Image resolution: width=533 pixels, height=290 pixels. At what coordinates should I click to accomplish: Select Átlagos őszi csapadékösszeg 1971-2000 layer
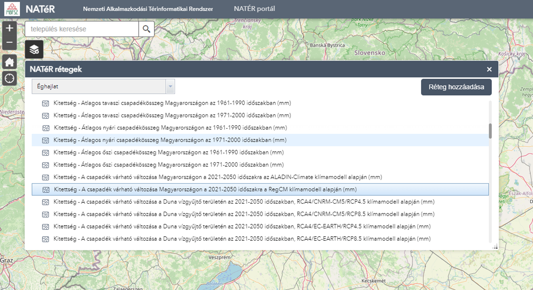(168, 165)
